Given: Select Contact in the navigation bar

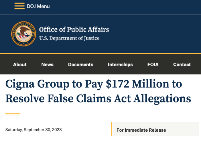Looking at the screenshot, I should (182, 64).
